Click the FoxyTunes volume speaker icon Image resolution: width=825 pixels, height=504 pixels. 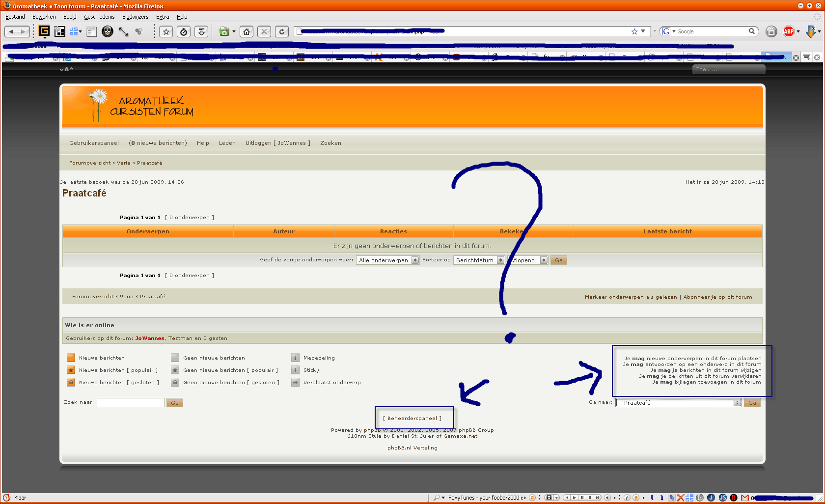[607, 498]
